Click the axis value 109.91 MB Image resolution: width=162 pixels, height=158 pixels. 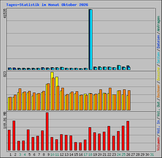click(5, 120)
